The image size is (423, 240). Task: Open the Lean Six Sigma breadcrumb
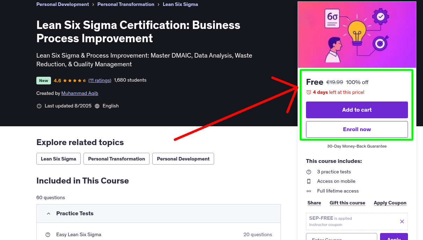click(x=180, y=4)
